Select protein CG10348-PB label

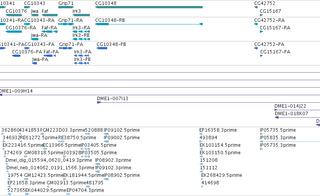pos(111,44)
